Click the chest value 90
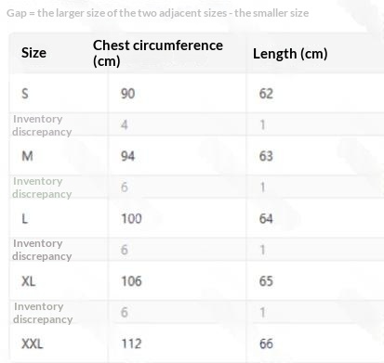Viewport: 384px width, 363px height. [x=127, y=94]
